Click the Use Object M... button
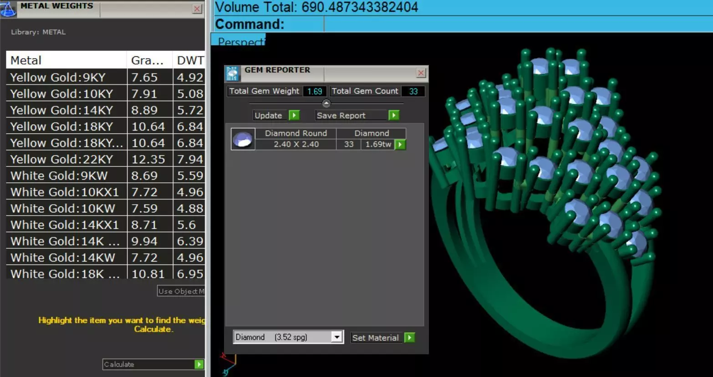 pyautogui.click(x=181, y=291)
